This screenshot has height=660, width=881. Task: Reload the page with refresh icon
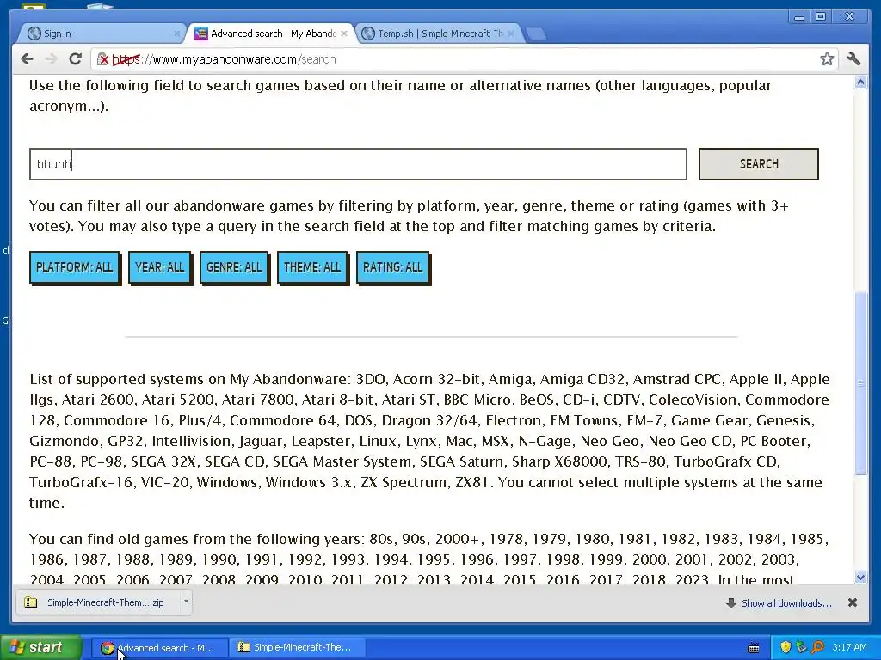coord(76,59)
